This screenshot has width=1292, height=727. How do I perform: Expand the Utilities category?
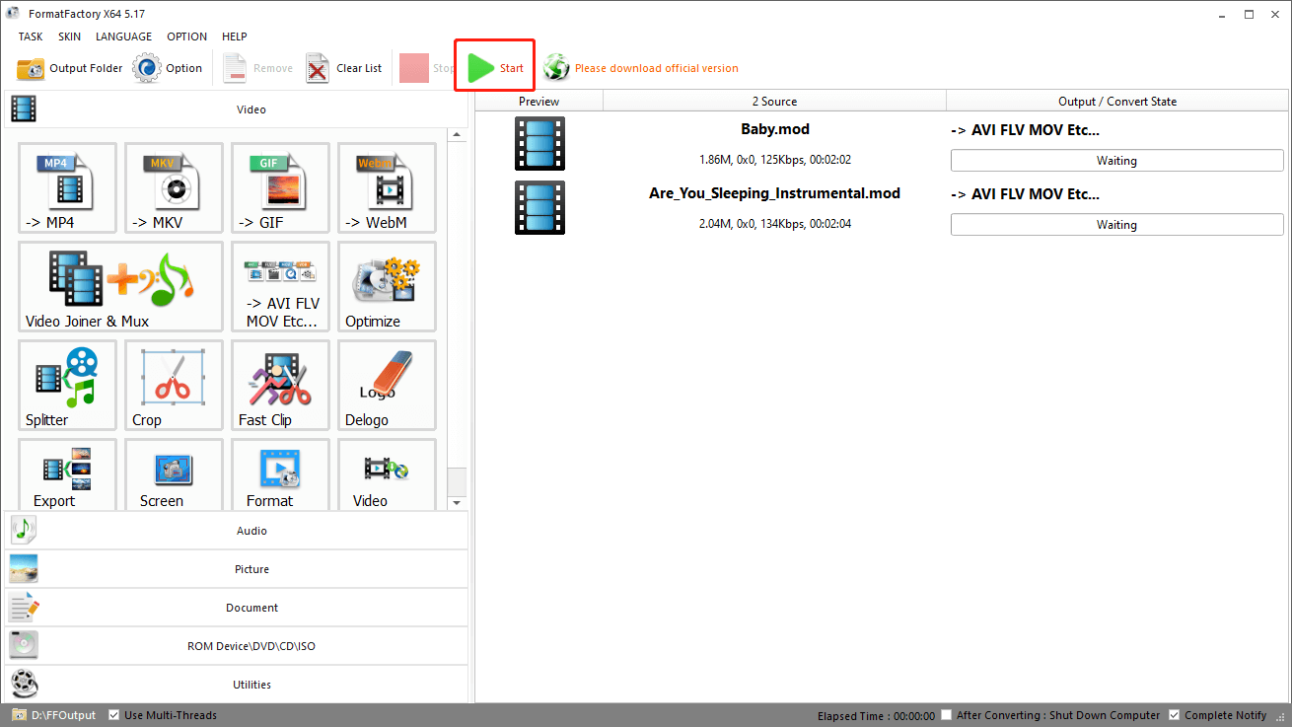[235, 685]
